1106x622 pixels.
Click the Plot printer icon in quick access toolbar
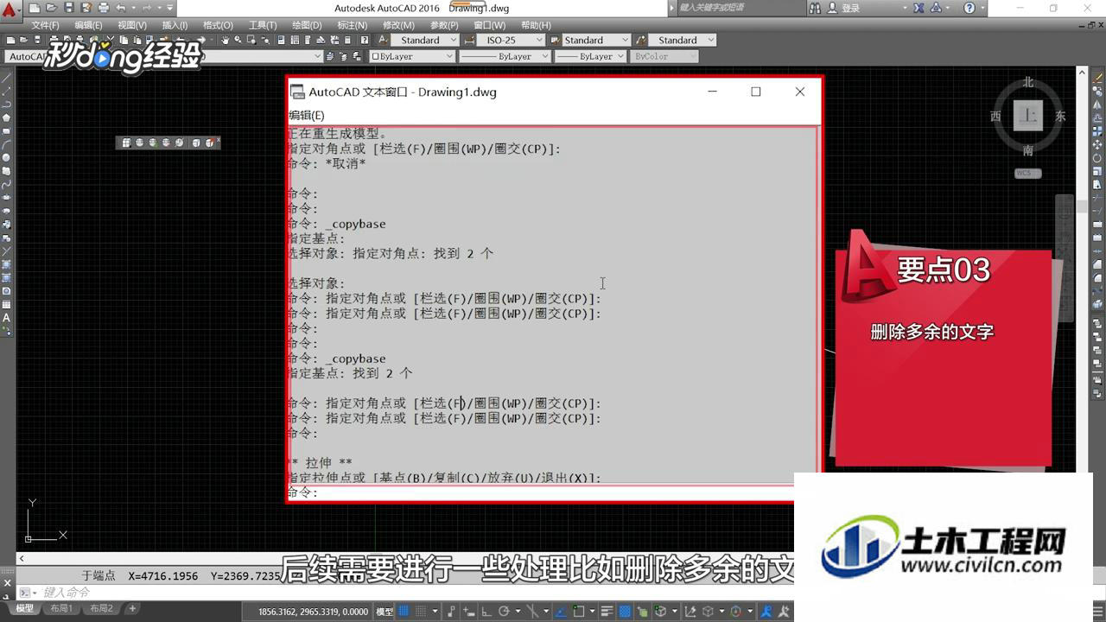pos(104,8)
